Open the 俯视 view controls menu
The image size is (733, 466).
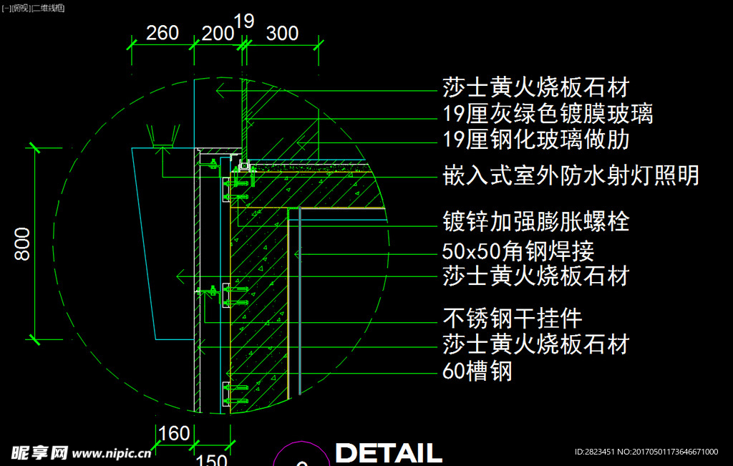pos(20,8)
